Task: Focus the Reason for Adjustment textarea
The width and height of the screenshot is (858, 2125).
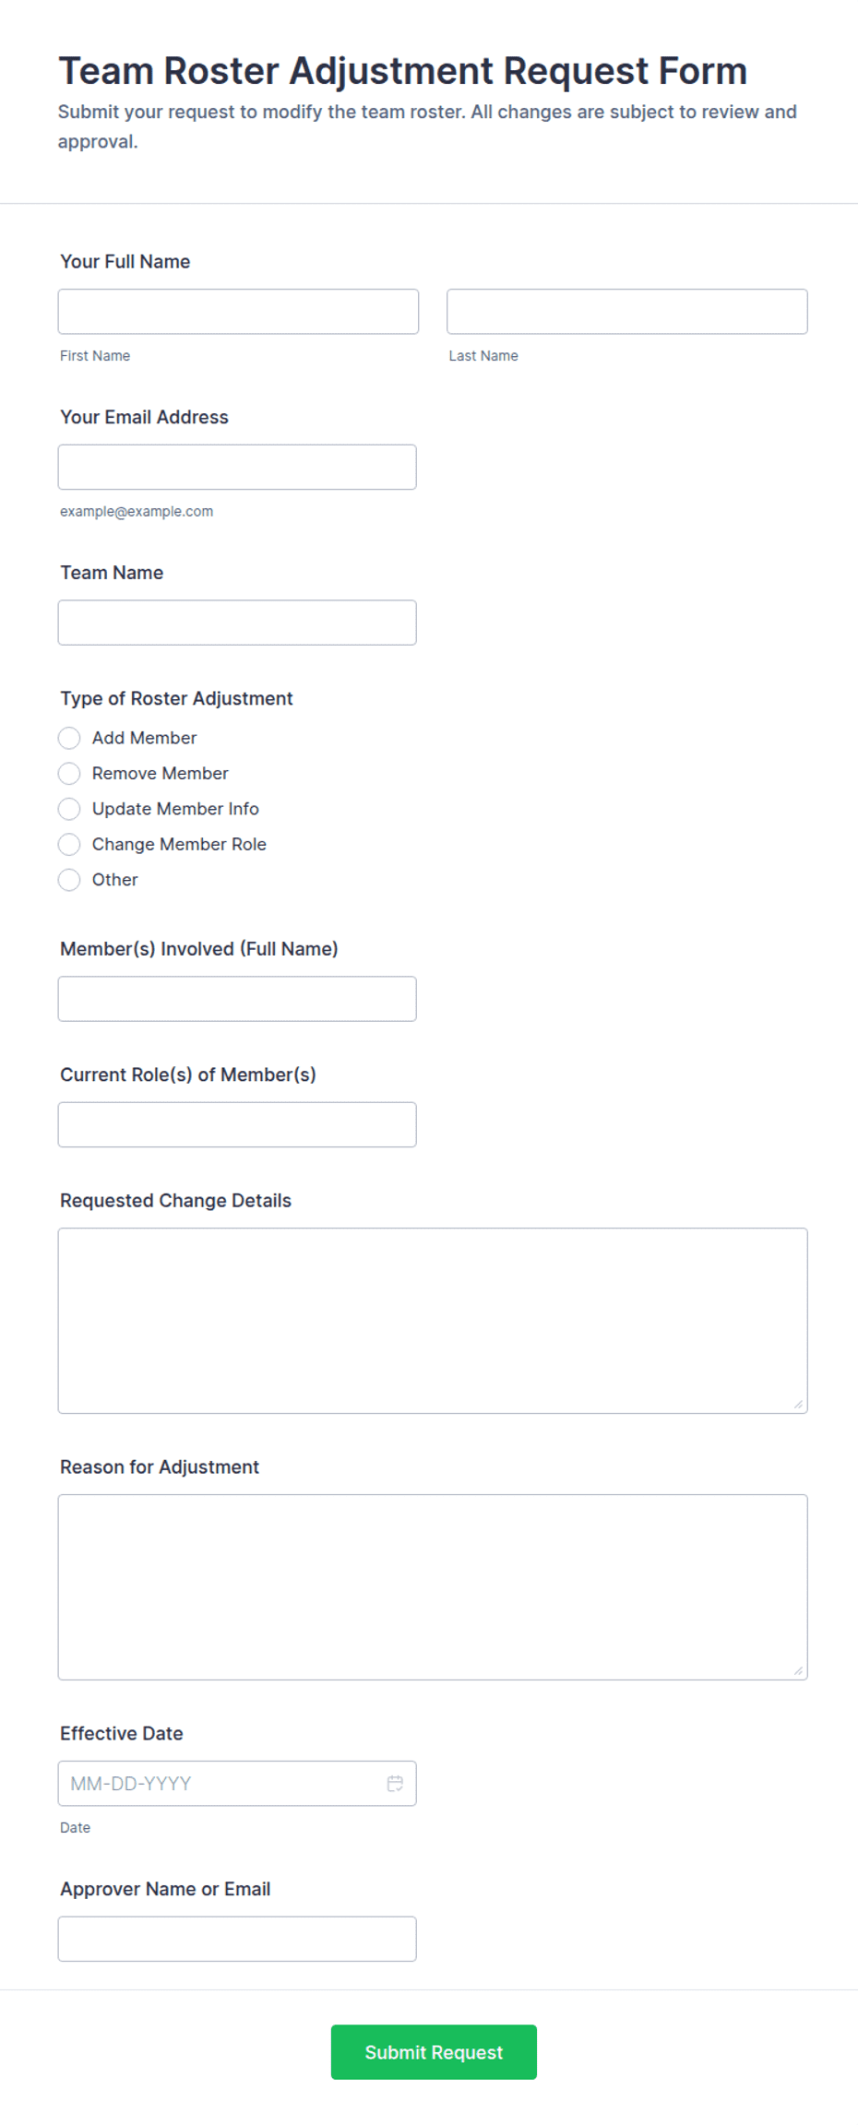Action: tap(433, 1587)
